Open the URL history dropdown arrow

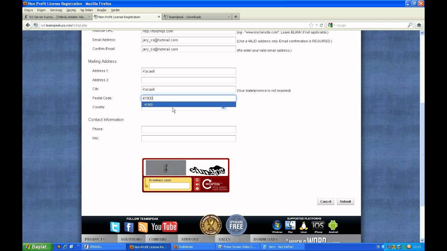coord(316,25)
